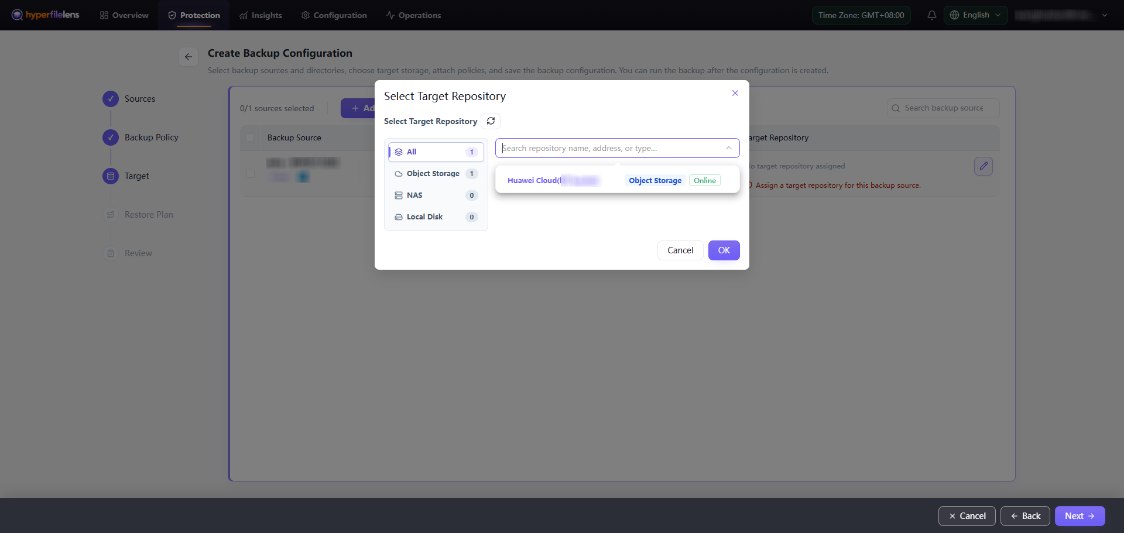The image size is (1124, 533).
Task: Click the Restore Plan step icon
Action: [x=111, y=215]
